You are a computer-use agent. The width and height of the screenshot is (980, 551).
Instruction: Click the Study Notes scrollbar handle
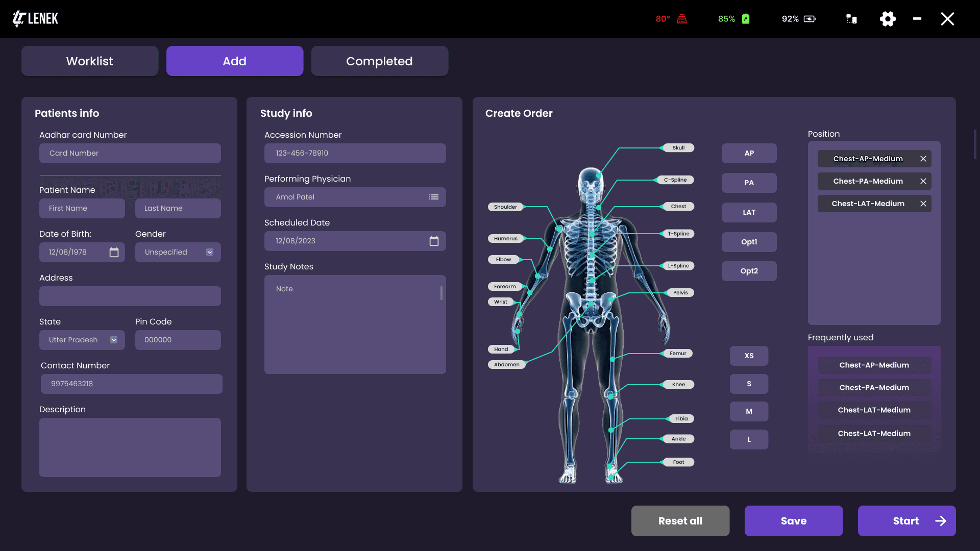[x=441, y=293]
